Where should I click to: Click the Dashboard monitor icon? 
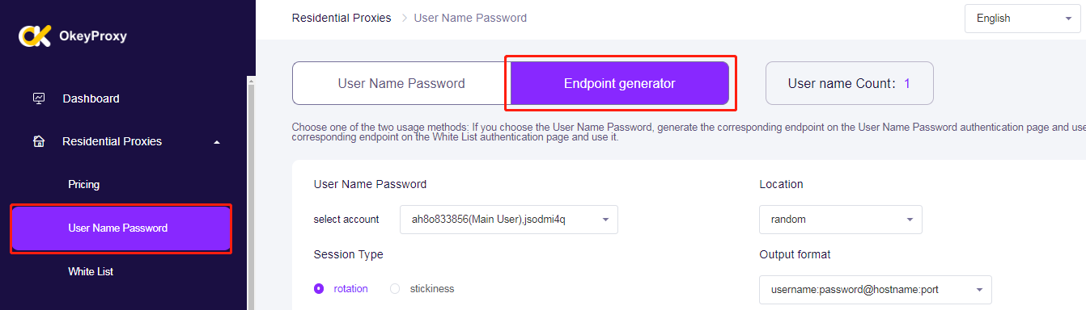pyautogui.click(x=38, y=98)
